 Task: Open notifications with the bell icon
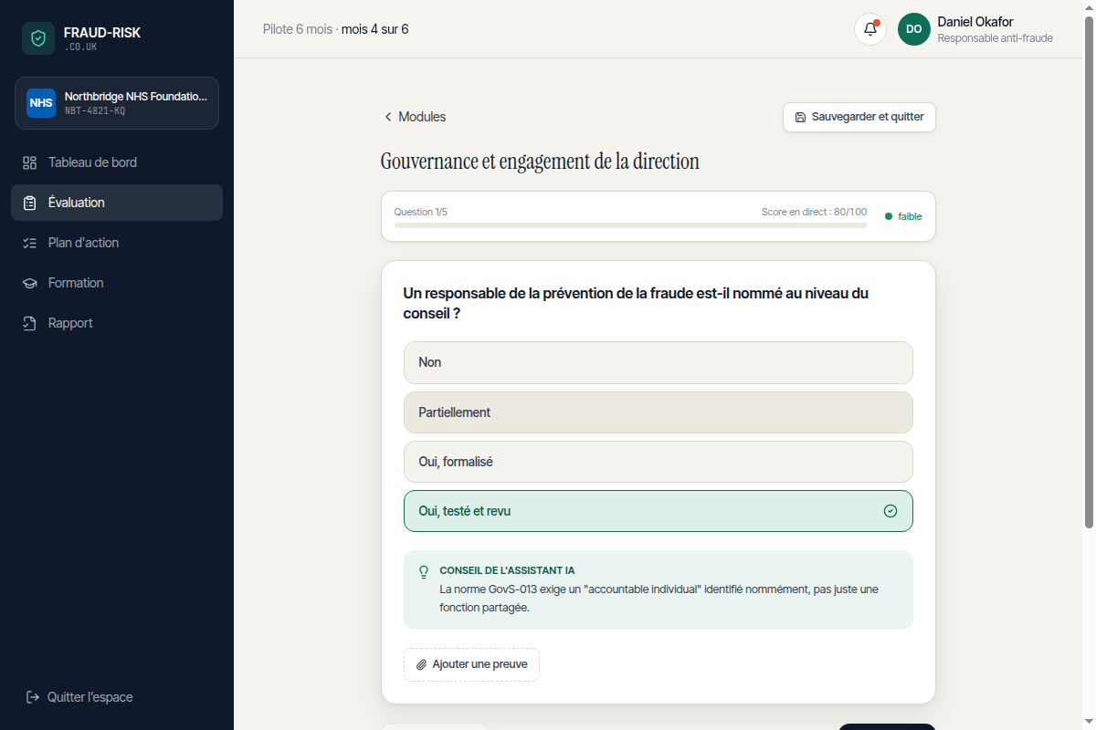[870, 29]
